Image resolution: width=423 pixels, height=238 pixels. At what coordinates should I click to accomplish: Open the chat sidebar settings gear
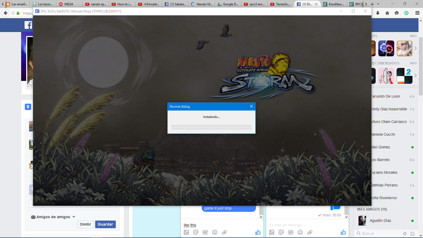pyautogui.click(x=404, y=234)
